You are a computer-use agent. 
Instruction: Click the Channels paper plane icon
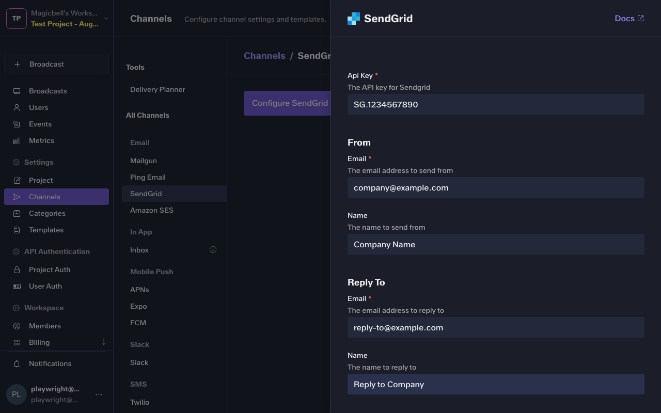coord(17,197)
